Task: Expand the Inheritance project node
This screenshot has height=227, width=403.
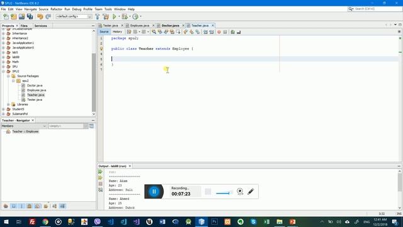Action: 3,33
